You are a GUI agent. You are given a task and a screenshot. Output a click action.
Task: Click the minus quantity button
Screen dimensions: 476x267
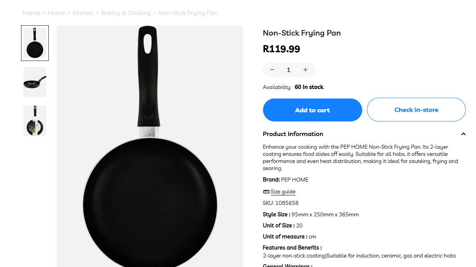click(272, 70)
